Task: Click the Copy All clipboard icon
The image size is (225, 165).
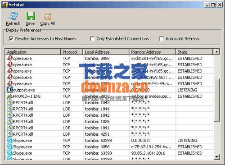Action: pos(48,16)
